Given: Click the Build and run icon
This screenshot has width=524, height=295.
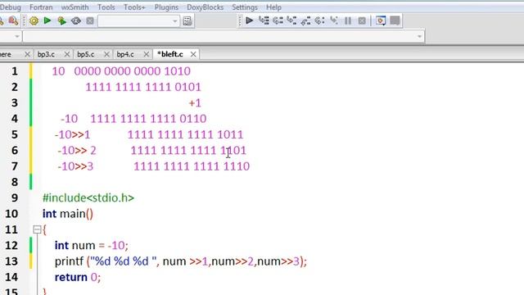Looking at the screenshot, I should coord(61,21).
